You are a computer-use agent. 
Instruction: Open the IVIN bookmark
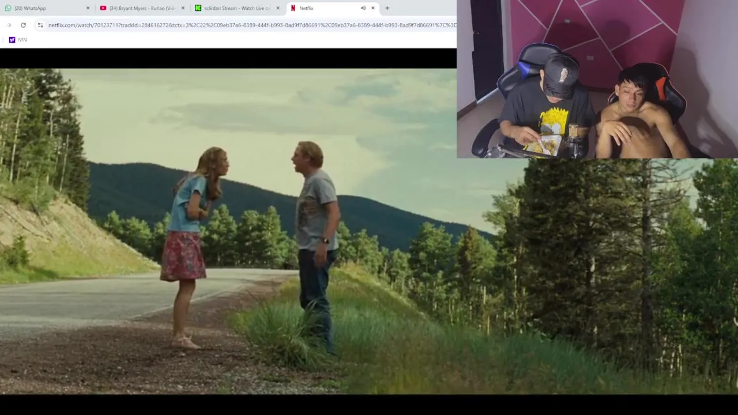17,40
